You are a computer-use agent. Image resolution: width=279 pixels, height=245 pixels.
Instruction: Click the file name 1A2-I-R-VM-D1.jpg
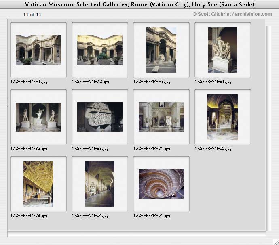pos(152,215)
